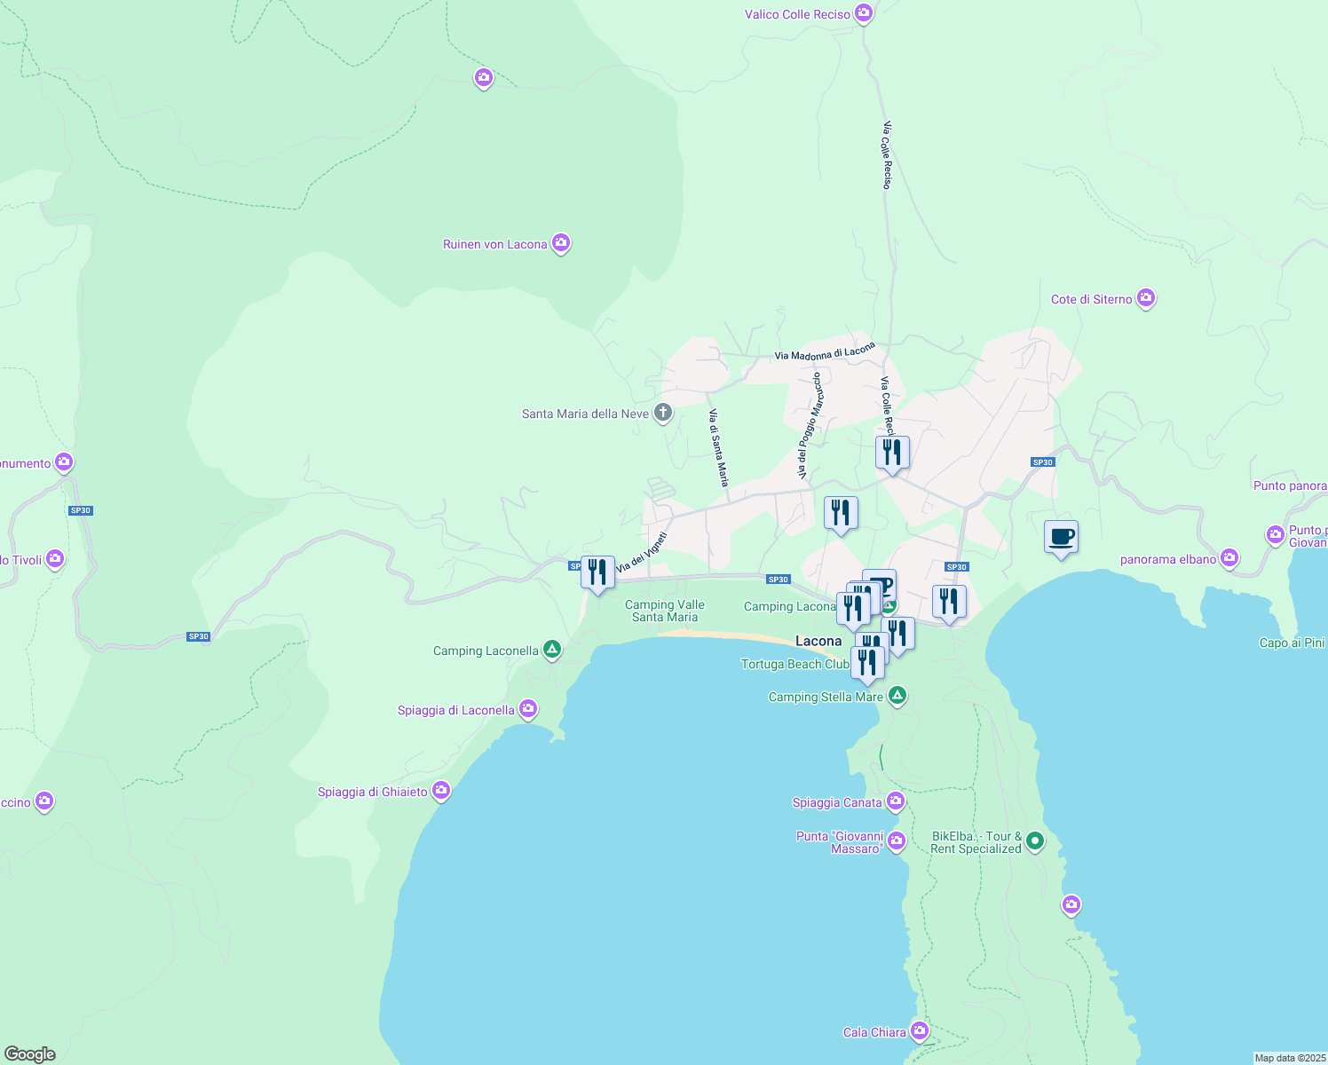The width and height of the screenshot is (1328, 1065).
Task: Open the restaurant icon east of Lacona village
Action: click(x=949, y=601)
